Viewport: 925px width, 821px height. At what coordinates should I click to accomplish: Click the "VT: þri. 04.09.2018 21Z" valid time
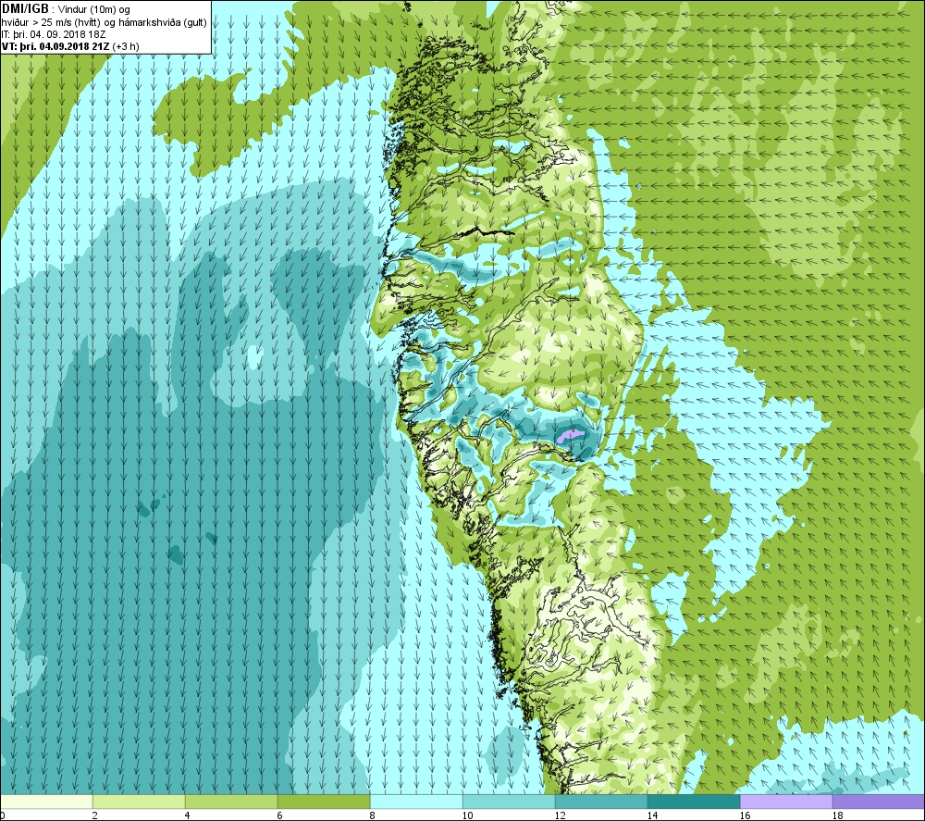[x=55, y=46]
